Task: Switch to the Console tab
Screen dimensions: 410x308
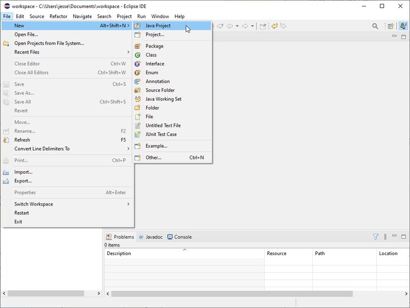Action: point(179,237)
